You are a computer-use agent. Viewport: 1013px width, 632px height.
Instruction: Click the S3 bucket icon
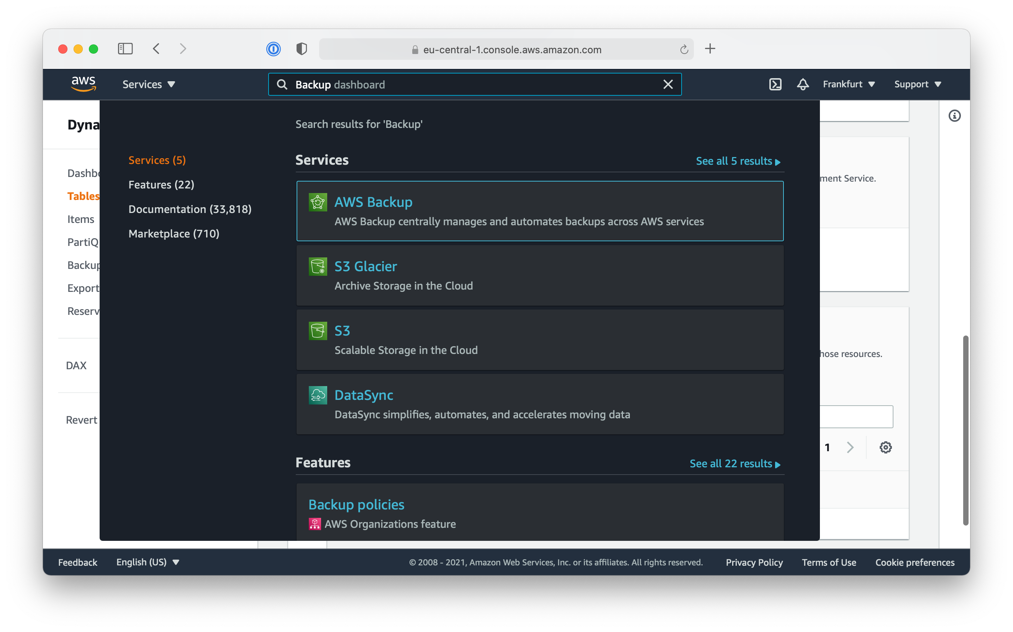click(318, 331)
